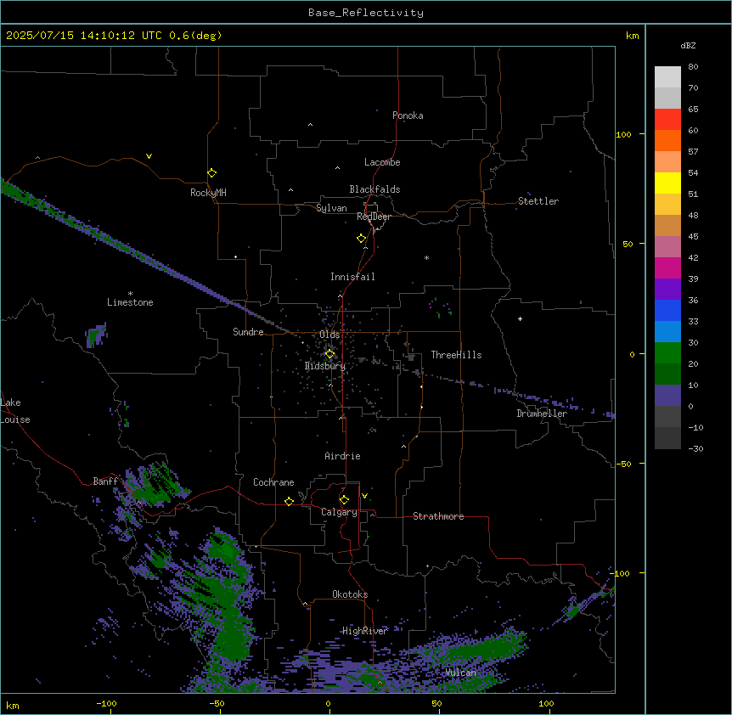Click the asterisk marker above Limestone
The height and width of the screenshot is (715, 732).
point(130,294)
